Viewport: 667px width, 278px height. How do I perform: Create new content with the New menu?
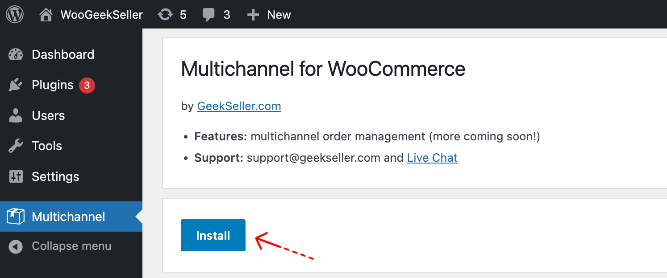tap(269, 14)
